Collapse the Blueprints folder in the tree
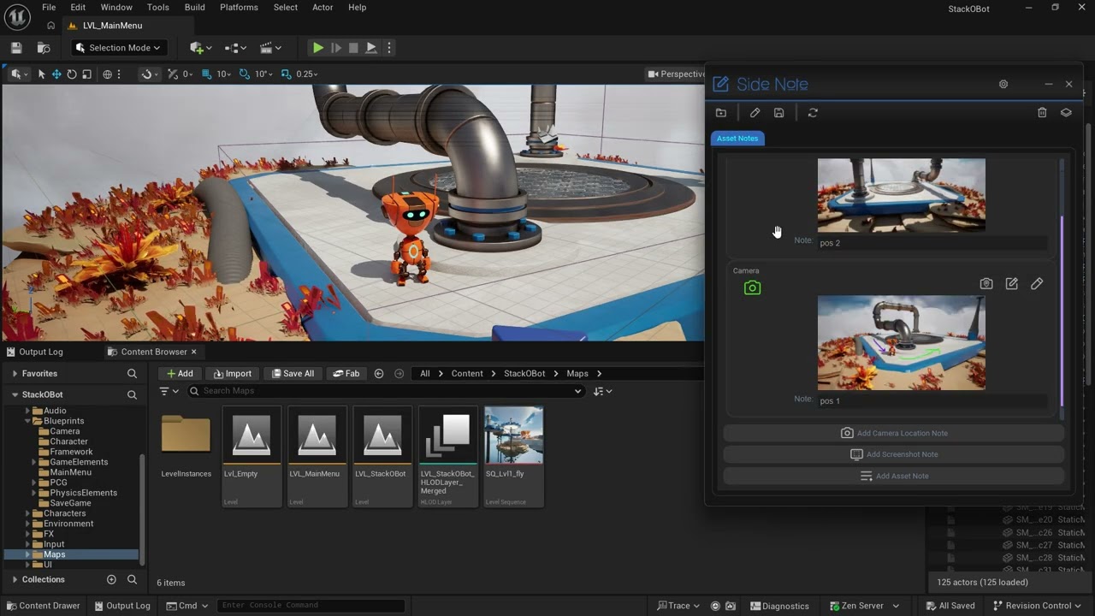 pos(27,421)
